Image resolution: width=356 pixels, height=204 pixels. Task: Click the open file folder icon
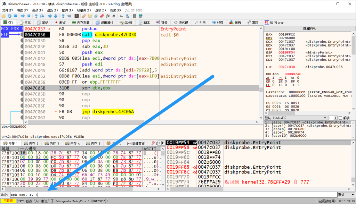[x=3, y=16]
